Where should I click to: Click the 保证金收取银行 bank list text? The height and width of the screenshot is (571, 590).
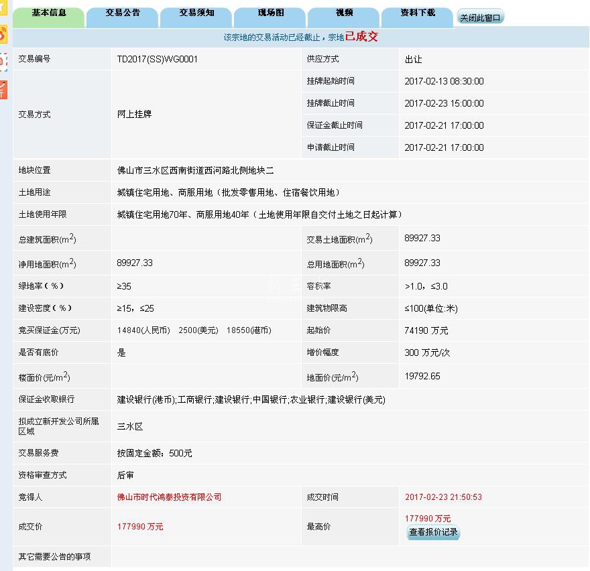click(x=251, y=399)
